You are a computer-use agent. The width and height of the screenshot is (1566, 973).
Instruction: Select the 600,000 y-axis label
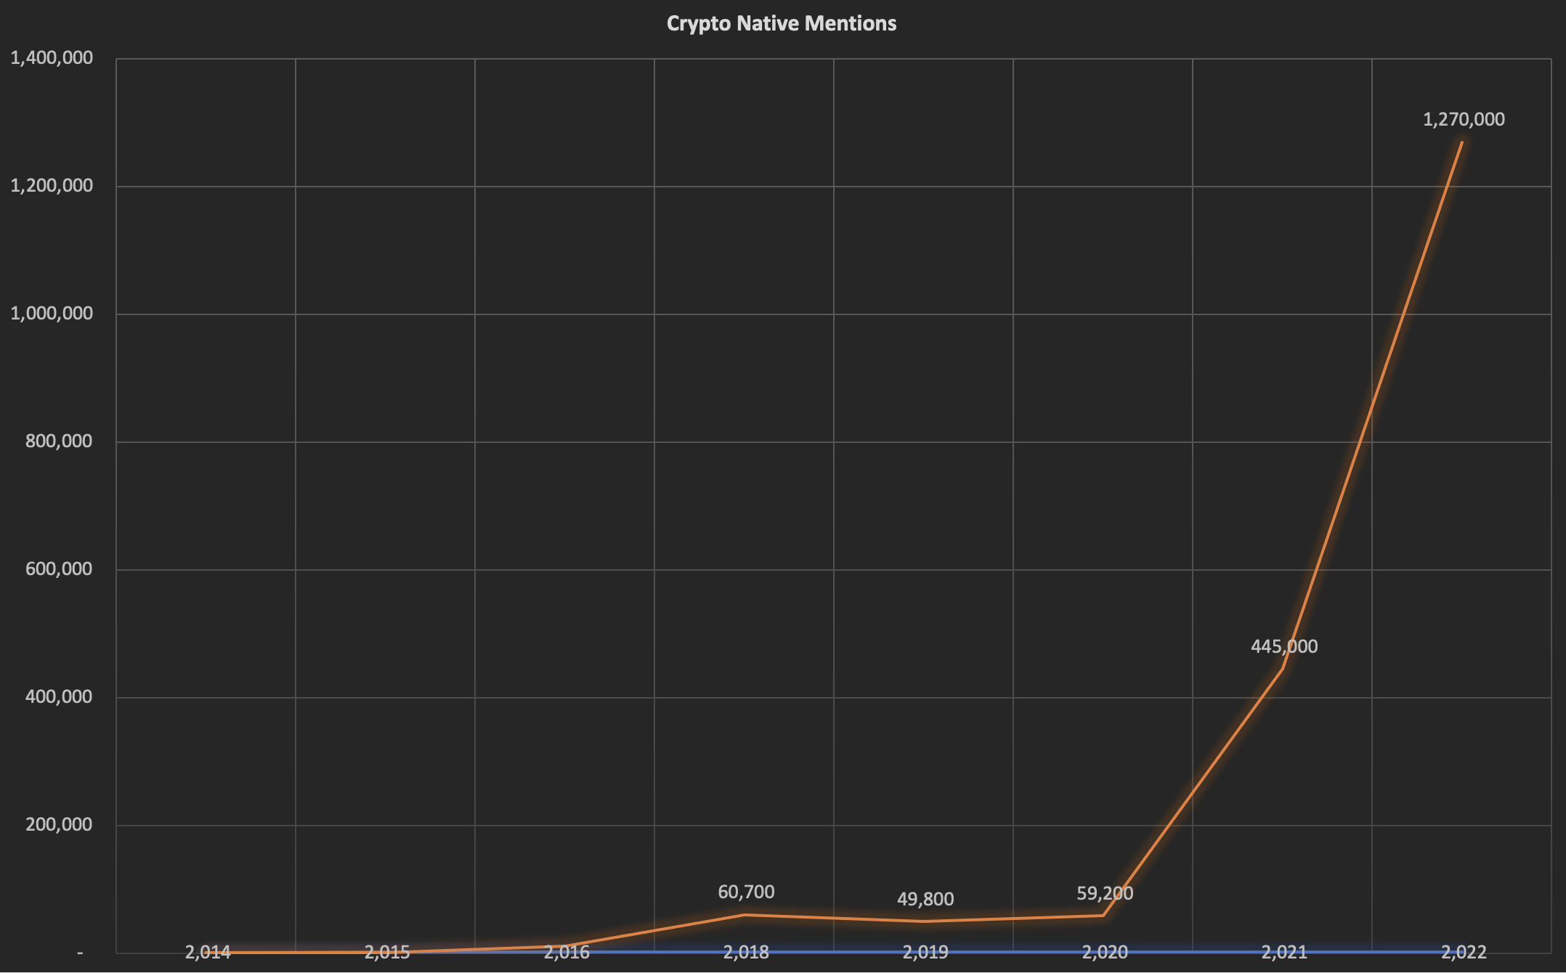point(59,569)
